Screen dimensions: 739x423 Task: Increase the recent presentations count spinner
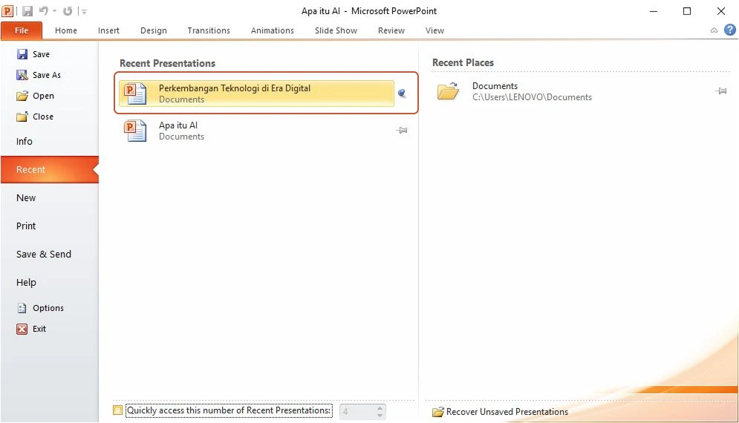pyautogui.click(x=380, y=408)
